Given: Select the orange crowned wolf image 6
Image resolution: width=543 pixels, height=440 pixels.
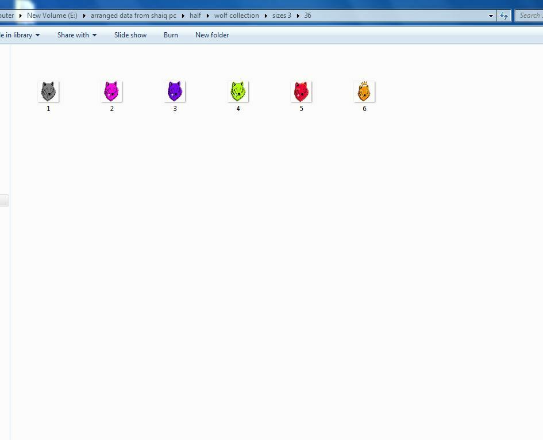Looking at the screenshot, I should 364,91.
